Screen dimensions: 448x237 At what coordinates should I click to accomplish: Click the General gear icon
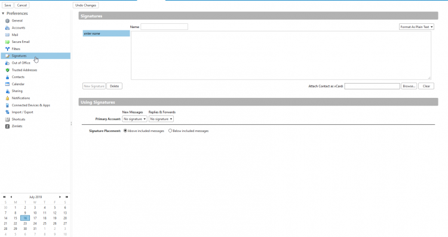click(7, 20)
